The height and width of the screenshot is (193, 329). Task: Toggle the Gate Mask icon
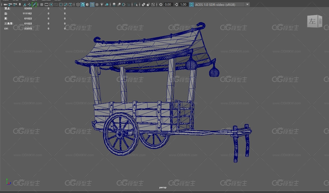coord(56,5)
